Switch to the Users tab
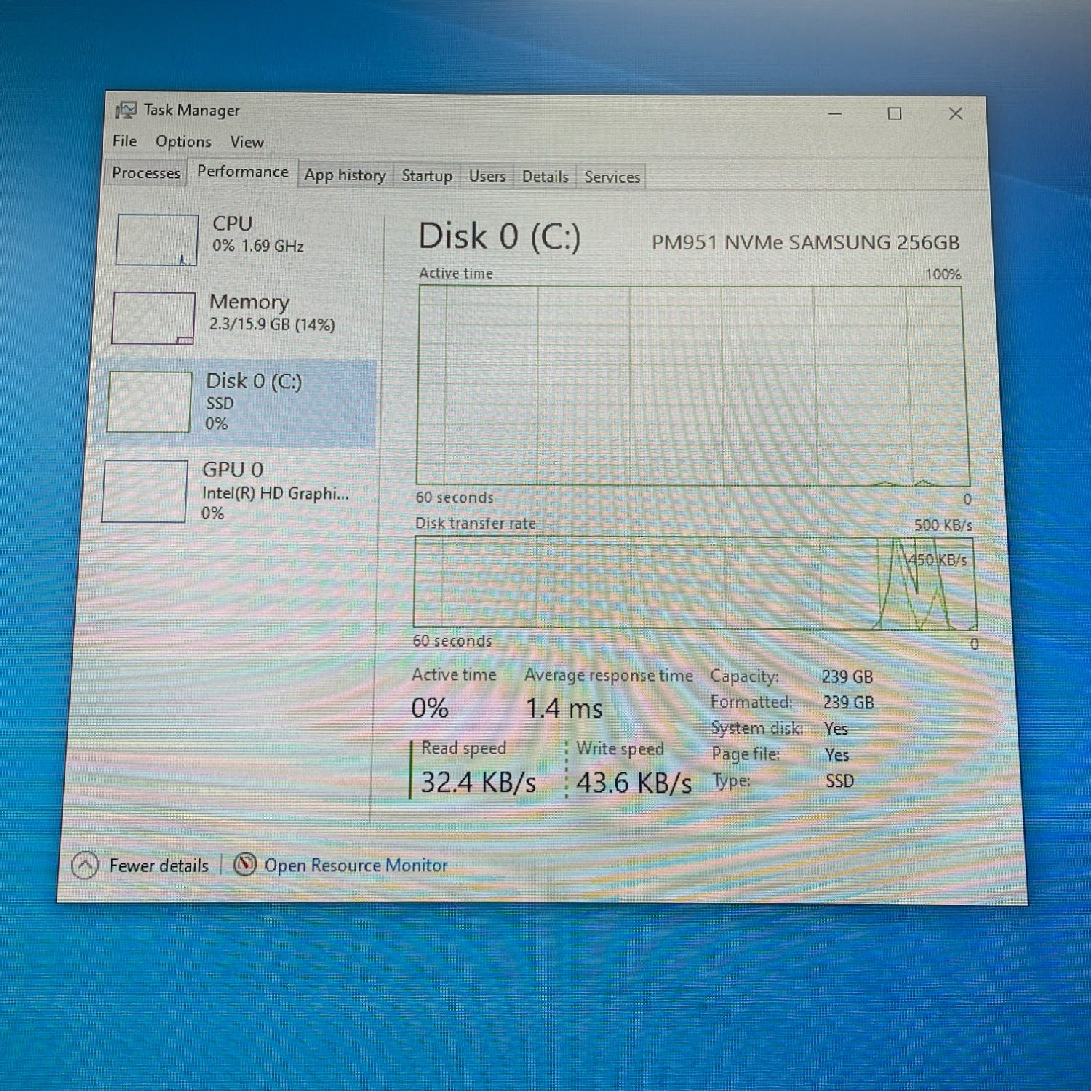Image resolution: width=1091 pixels, height=1091 pixels. tap(487, 177)
